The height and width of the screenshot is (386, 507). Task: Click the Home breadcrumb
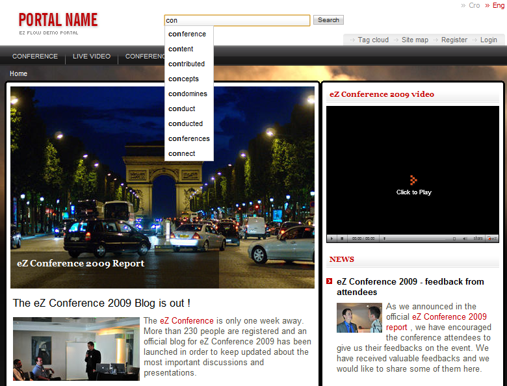18,73
